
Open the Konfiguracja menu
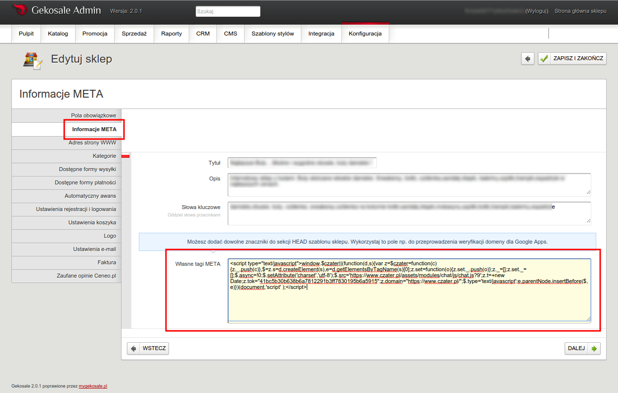[365, 34]
